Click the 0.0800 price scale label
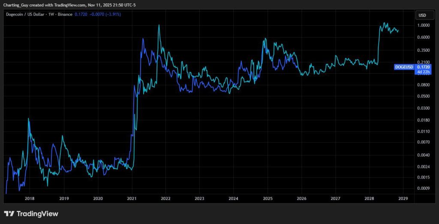The image size is (439, 224). (x=423, y=85)
